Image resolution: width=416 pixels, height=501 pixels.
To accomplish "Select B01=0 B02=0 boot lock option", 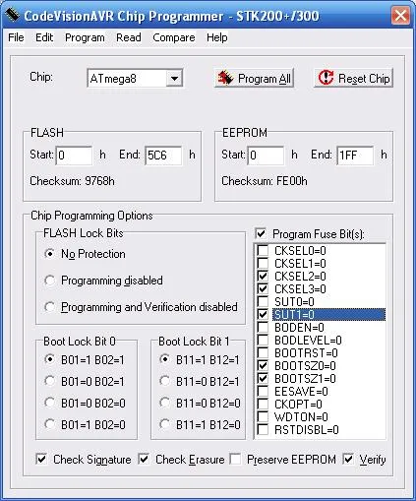I will [x=49, y=403].
